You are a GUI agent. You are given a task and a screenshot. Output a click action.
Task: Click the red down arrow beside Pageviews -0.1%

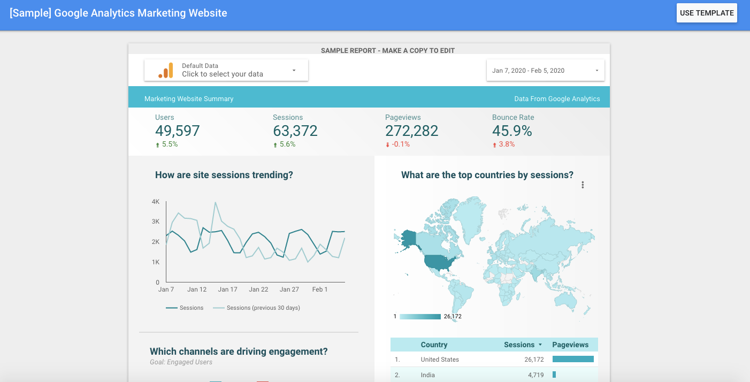[x=388, y=144]
